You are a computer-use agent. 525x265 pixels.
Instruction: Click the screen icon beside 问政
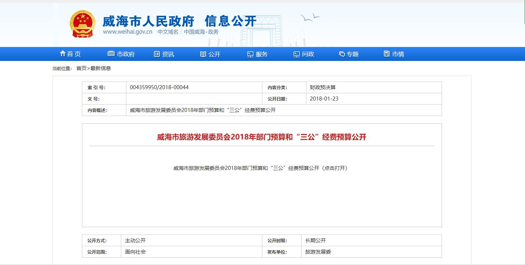coord(296,54)
